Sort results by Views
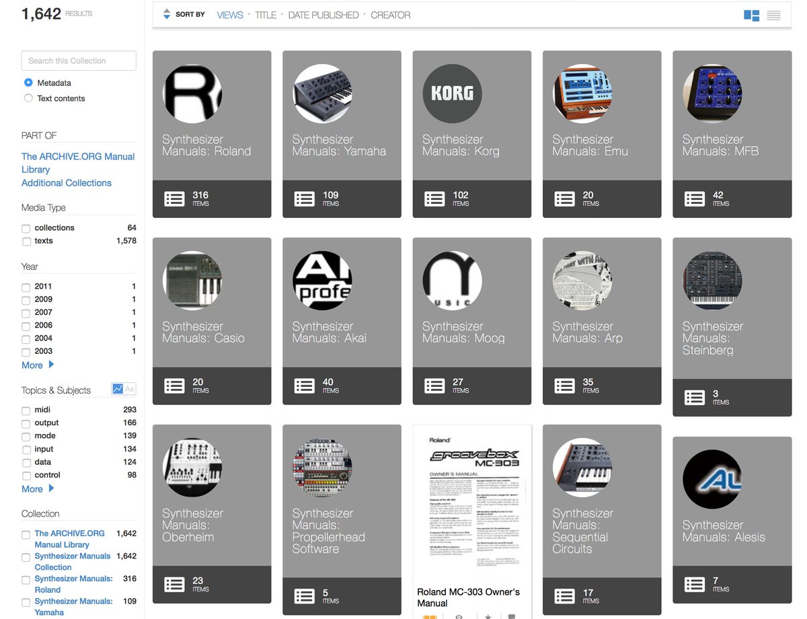The height and width of the screenshot is (619, 807). [x=230, y=15]
